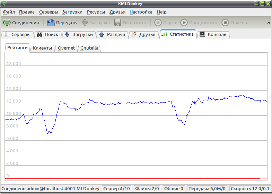Click the Консоль terminal icon

click(202, 34)
